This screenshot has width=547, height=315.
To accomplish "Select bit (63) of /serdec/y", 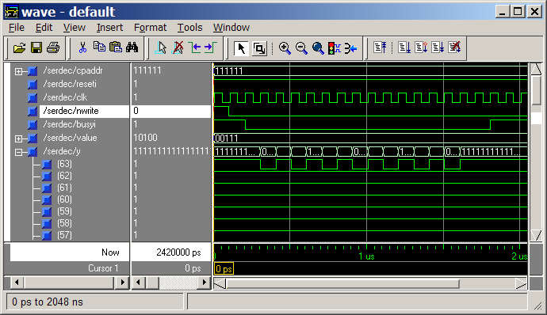I will [x=64, y=164].
